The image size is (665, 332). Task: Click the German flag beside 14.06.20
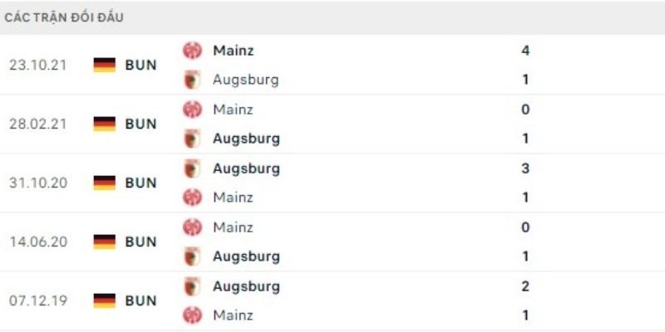[x=105, y=242]
